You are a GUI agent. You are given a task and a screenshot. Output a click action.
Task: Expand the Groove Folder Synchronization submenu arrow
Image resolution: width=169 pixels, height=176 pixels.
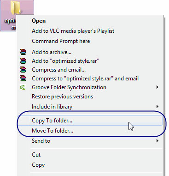157,87
